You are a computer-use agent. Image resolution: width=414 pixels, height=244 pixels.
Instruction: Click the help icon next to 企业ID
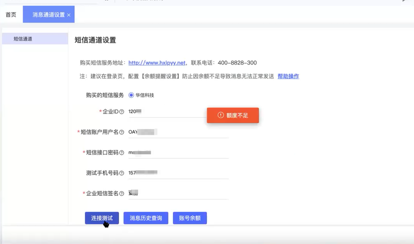pyautogui.click(x=122, y=112)
